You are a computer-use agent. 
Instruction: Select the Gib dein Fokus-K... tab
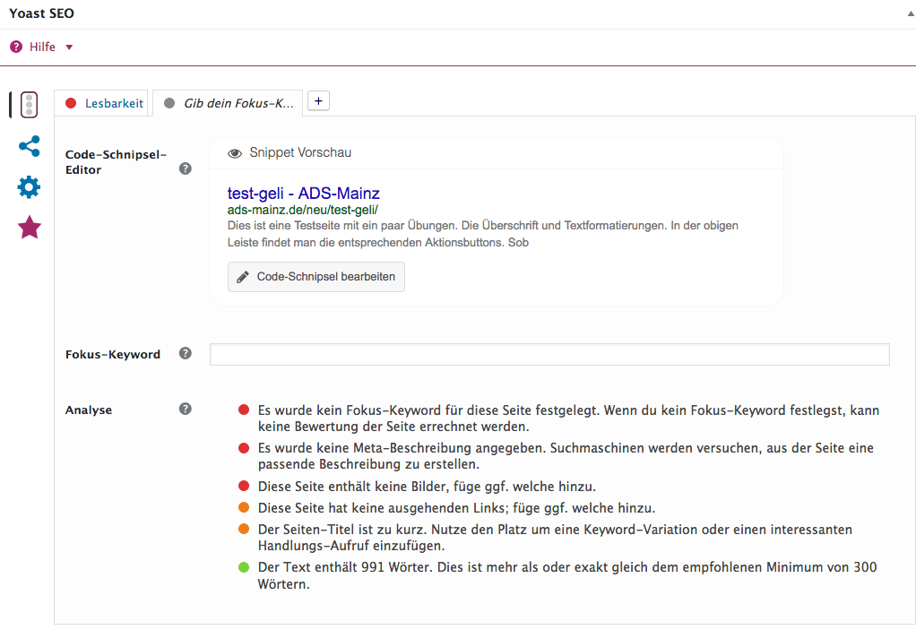pyautogui.click(x=228, y=103)
